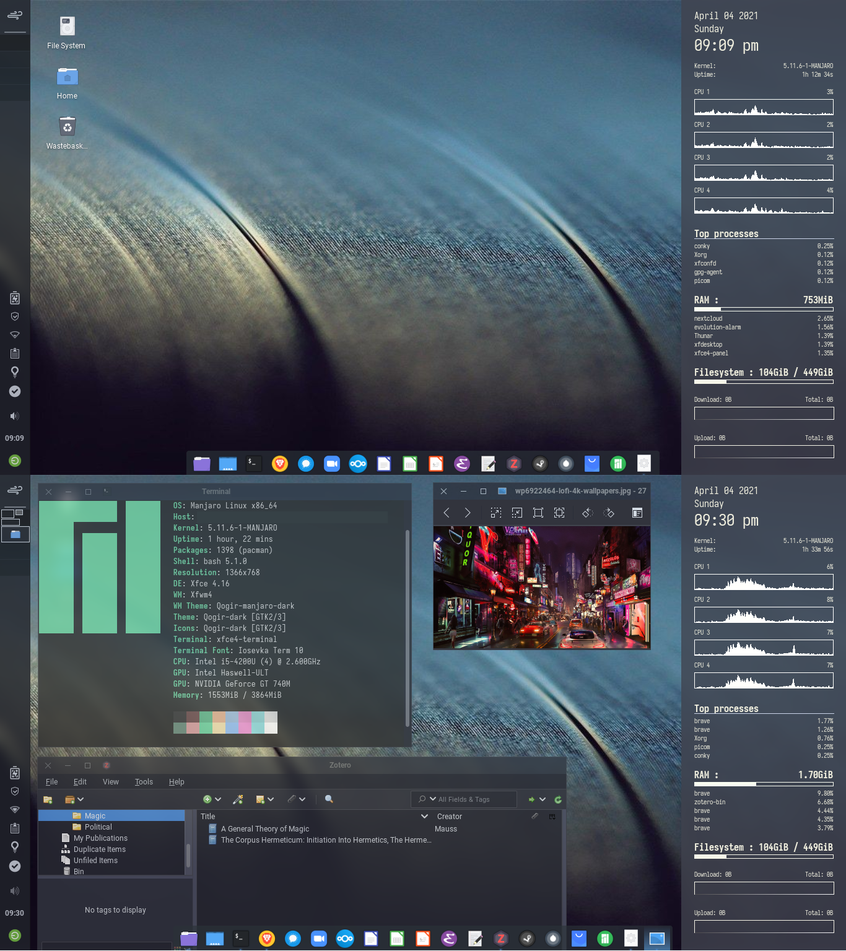Image resolution: width=846 pixels, height=951 pixels.
Task: Rotate the lofi wallpaper counterclockwise
Action: pyautogui.click(x=587, y=513)
